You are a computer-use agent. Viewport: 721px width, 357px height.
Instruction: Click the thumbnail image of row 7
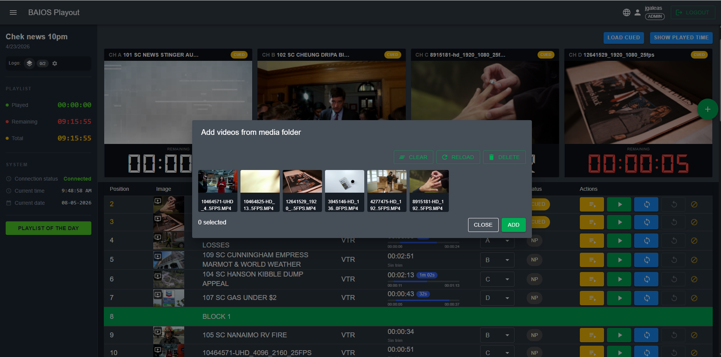[169, 298]
